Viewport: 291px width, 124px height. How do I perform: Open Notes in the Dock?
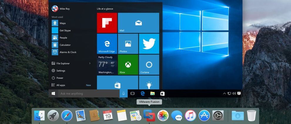pos(122,116)
